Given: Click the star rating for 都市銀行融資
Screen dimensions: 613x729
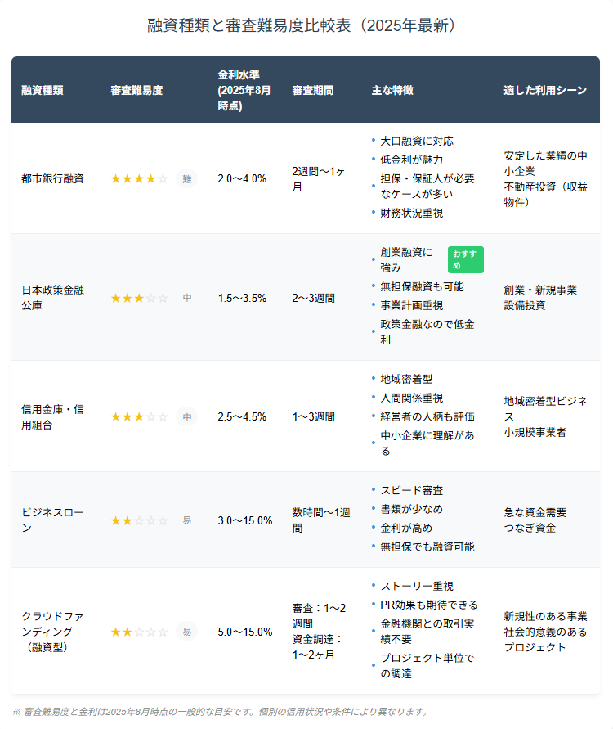Looking at the screenshot, I should coord(139,178).
